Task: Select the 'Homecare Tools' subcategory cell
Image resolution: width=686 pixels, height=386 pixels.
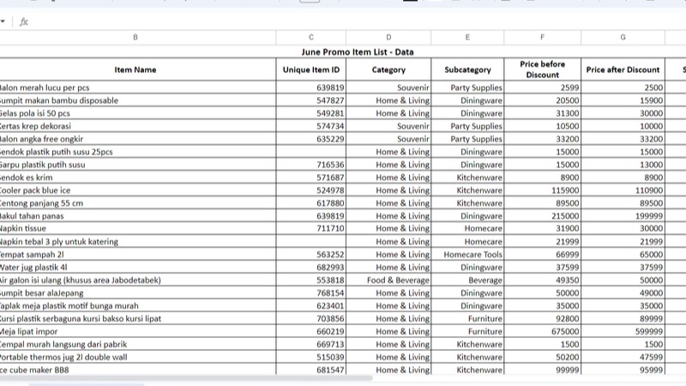Action: coord(467,254)
